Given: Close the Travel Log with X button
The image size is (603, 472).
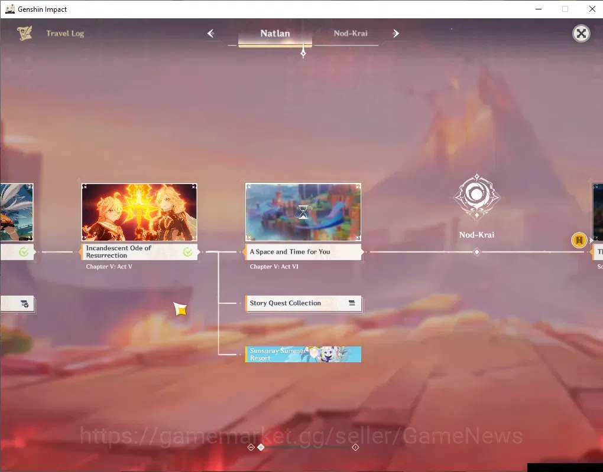Looking at the screenshot, I should (x=581, y=34).
